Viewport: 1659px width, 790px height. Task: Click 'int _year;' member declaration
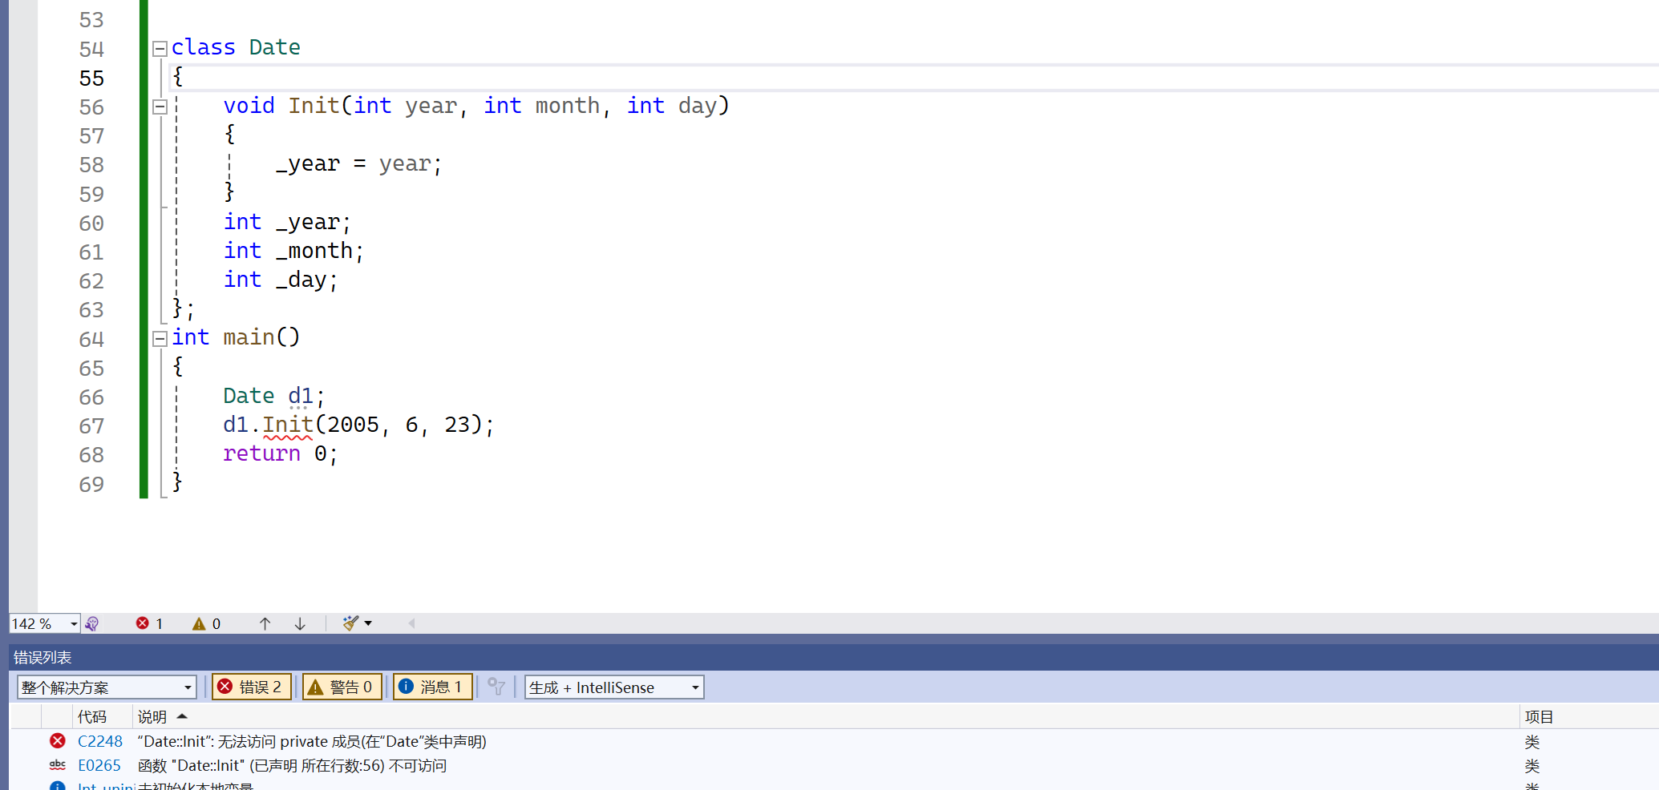point(287,222)
